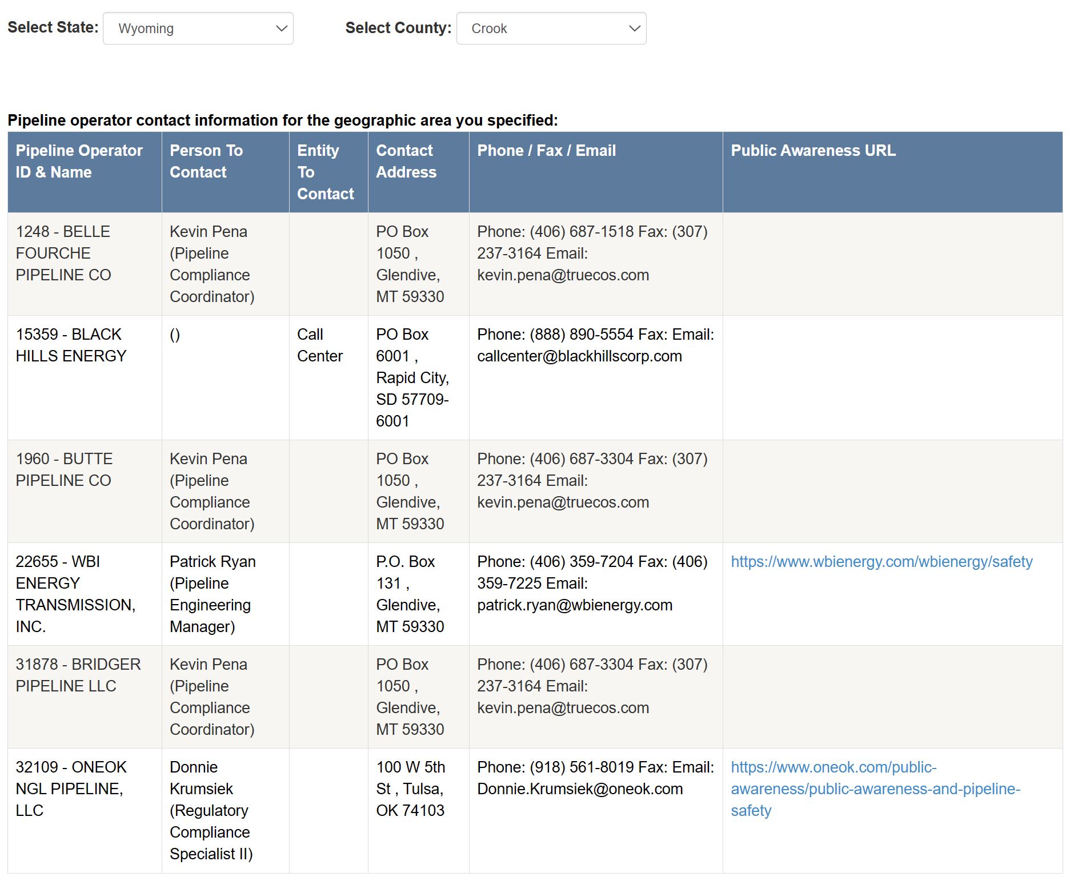
Task: Click the Contact Address column header
Action: point(418,172)
